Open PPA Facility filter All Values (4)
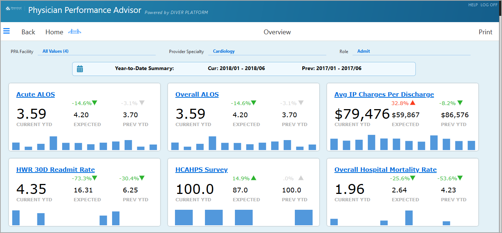 (x=98, y=52)
